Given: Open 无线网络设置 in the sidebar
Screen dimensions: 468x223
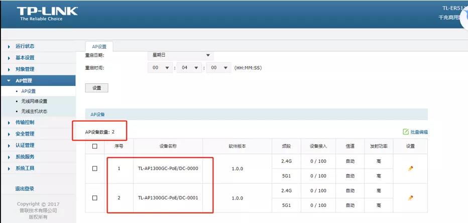Looking at the screenshot, I should (34, 101).
